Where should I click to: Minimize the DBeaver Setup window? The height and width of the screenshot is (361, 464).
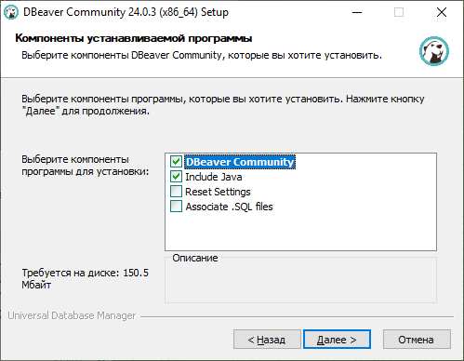(357, 12)
